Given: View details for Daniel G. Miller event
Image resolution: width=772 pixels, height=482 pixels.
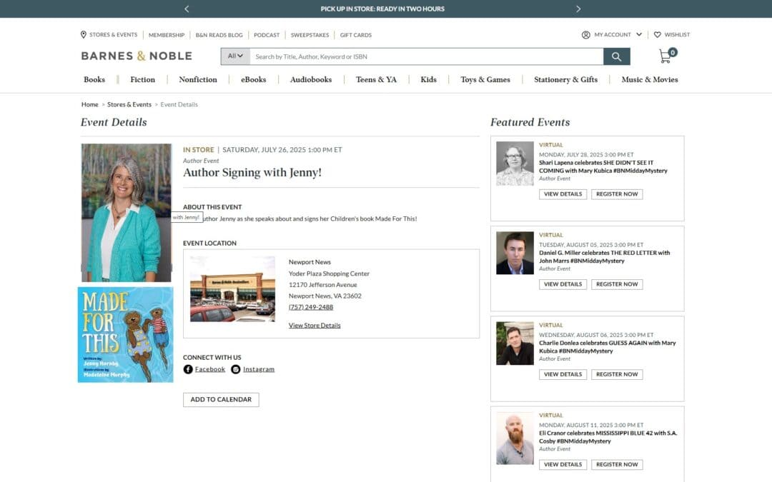Looking at the screenshot, I should tap(563, 284).
